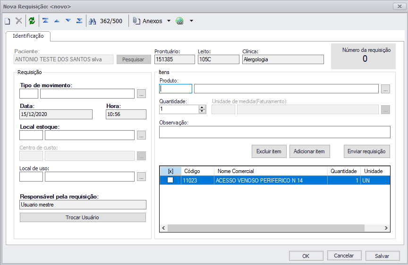
Task: Click the OK button
Action: 306,256
